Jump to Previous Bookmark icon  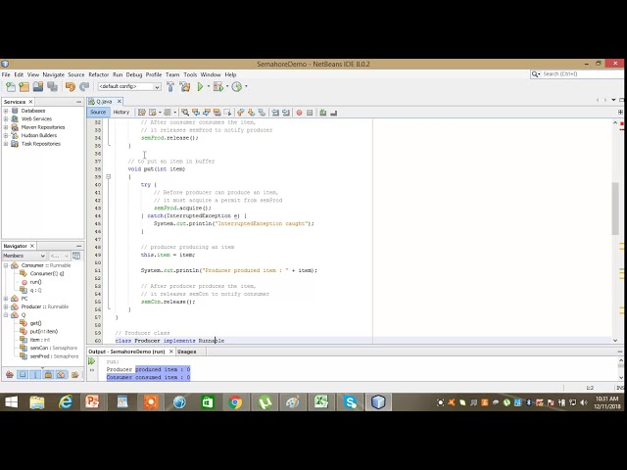[x=240, y=113]
